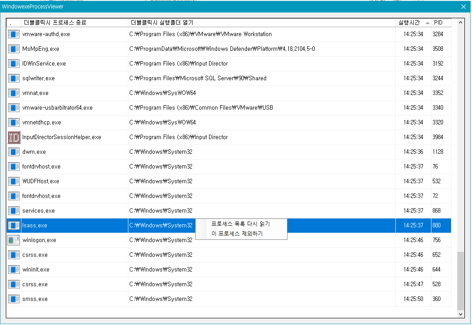Select the InputDirectorSessionHelper.exe name

pos(62,137)
